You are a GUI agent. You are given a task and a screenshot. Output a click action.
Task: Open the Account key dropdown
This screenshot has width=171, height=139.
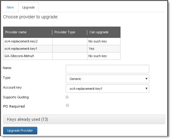(107, 89)
